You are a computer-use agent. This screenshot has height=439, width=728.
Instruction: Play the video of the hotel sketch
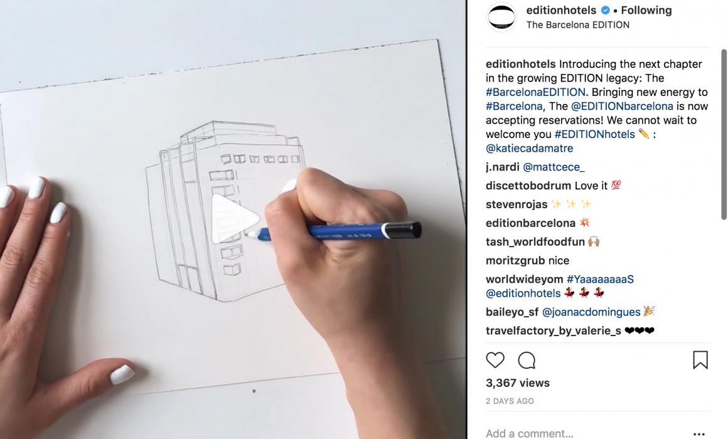[233, 219]
